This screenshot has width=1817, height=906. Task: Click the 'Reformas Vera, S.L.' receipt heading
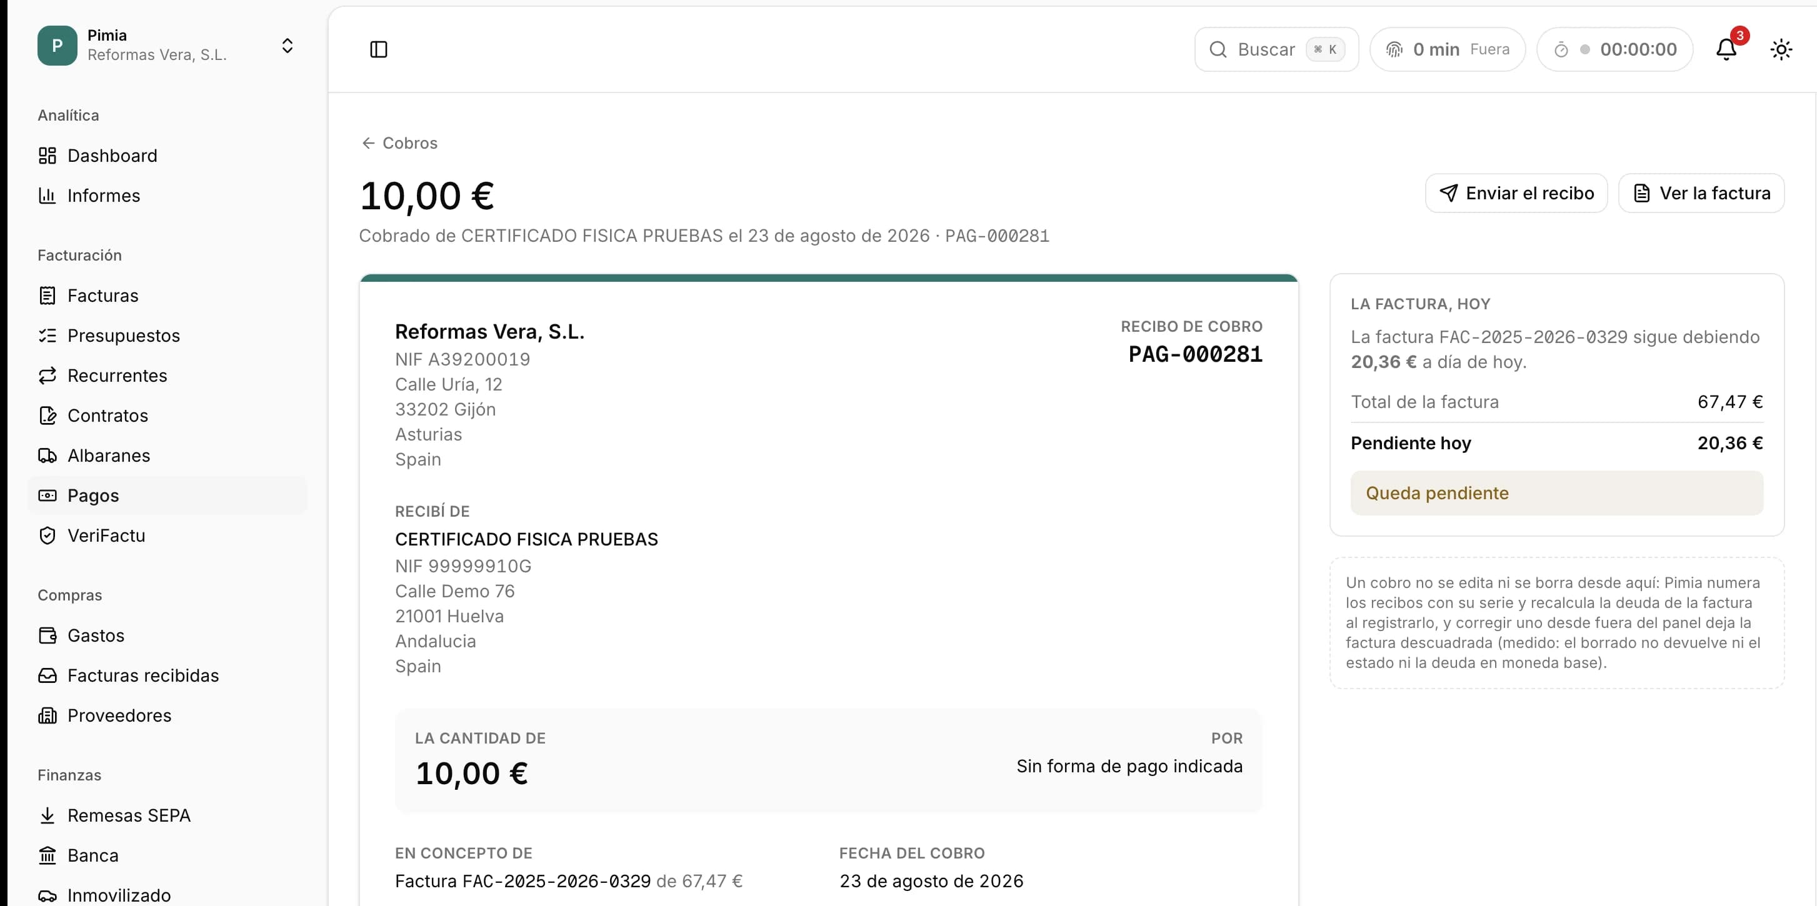pyautogui.click(x=489, y=331)
